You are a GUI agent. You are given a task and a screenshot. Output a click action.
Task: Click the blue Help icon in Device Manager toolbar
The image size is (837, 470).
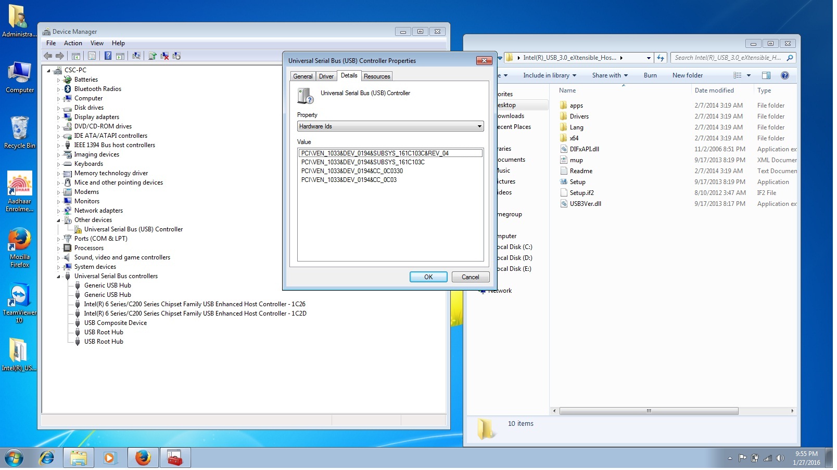click(108, 56)
